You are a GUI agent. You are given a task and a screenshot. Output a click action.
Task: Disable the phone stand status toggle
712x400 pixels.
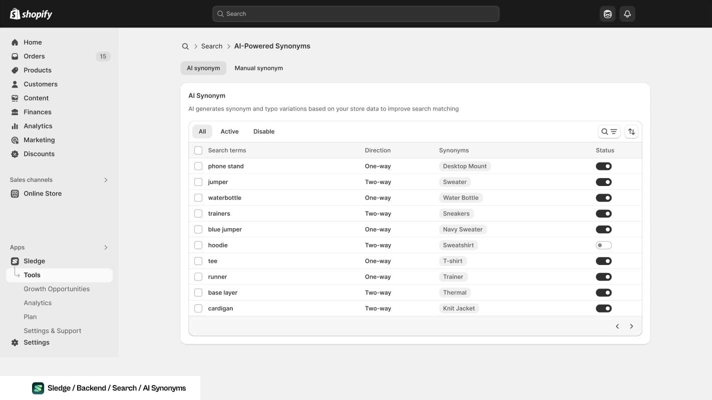click(604, 166)
